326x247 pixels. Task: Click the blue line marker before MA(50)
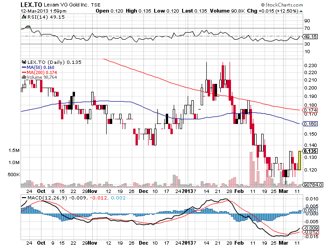coord(24,68)
